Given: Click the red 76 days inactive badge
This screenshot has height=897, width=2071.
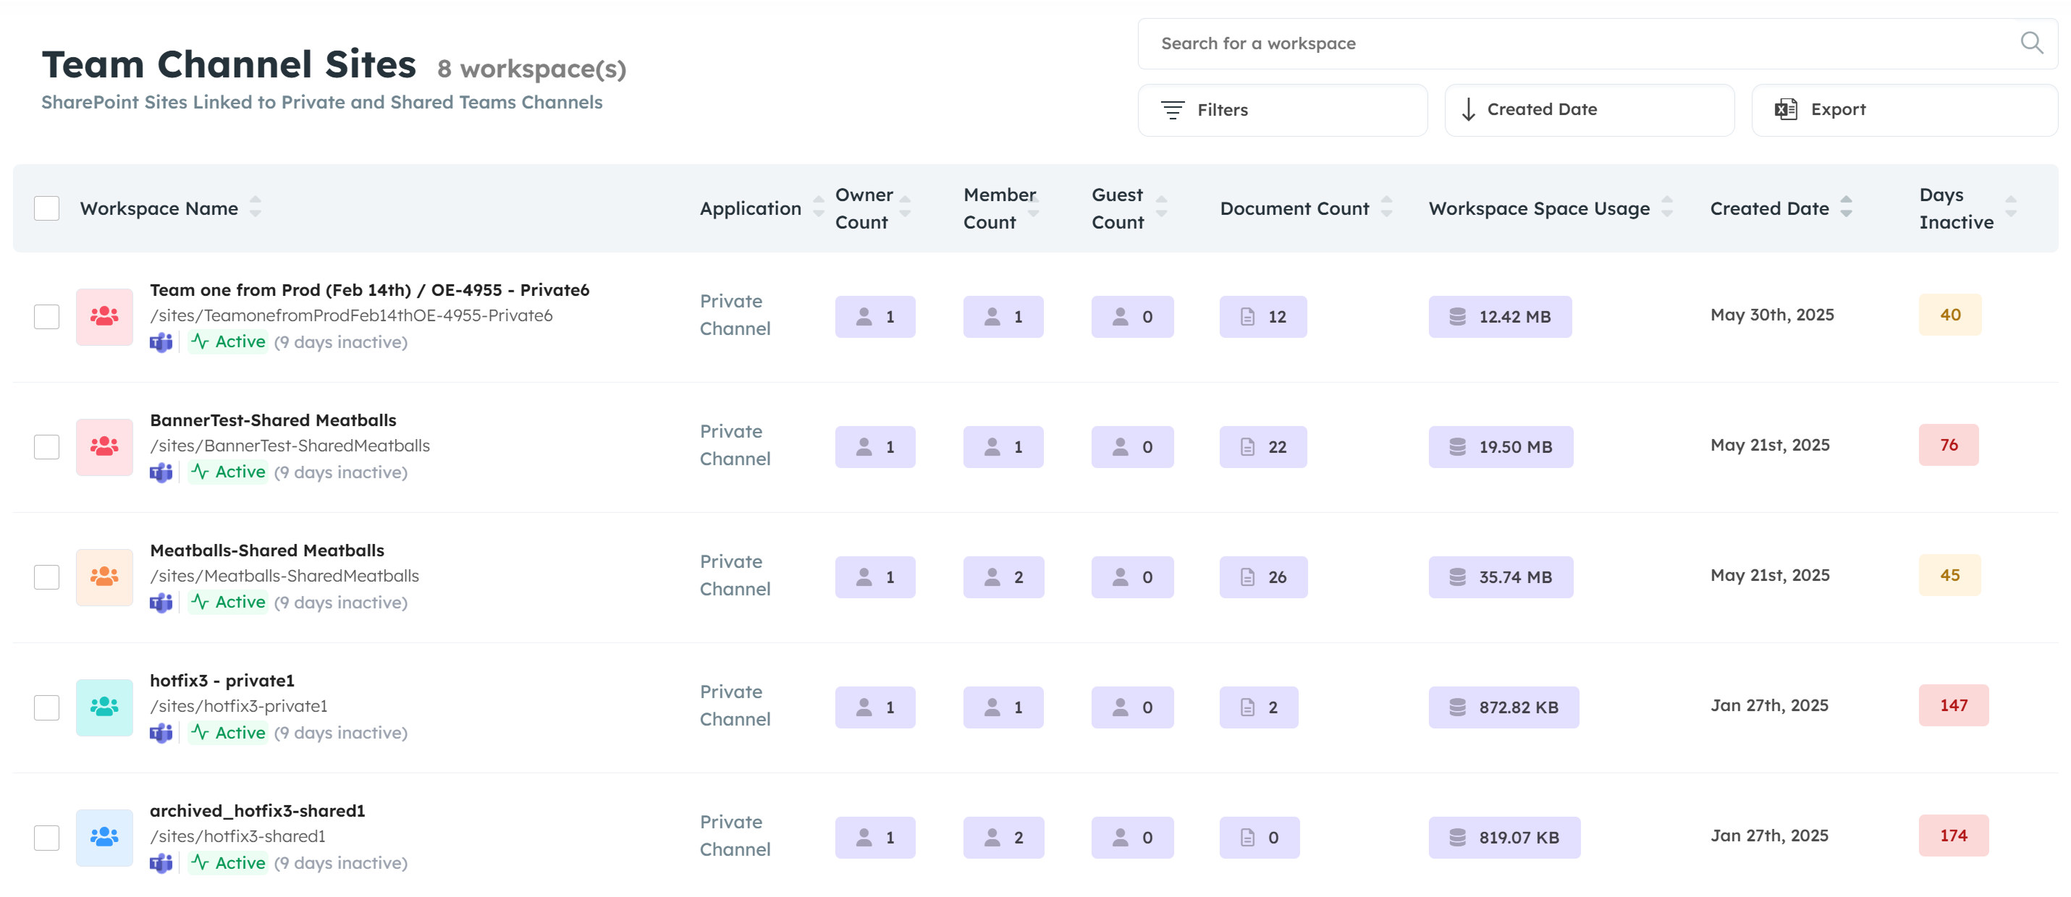Looking at the screenshot, I should coord(1949,446).
